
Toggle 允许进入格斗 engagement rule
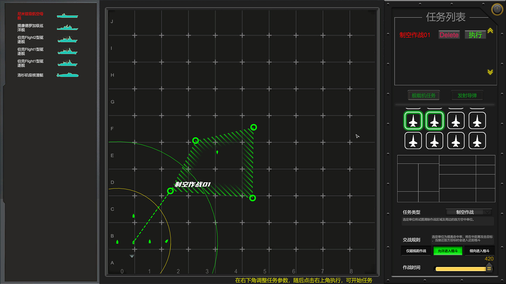(x=447, y=251)
